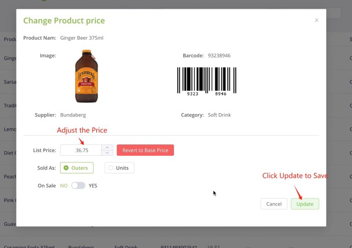
Task: Click the Change Product price heading
Action: [x=64, y=21]
